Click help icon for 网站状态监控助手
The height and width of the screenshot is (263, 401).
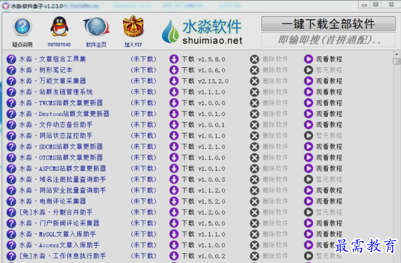[11, 136]
